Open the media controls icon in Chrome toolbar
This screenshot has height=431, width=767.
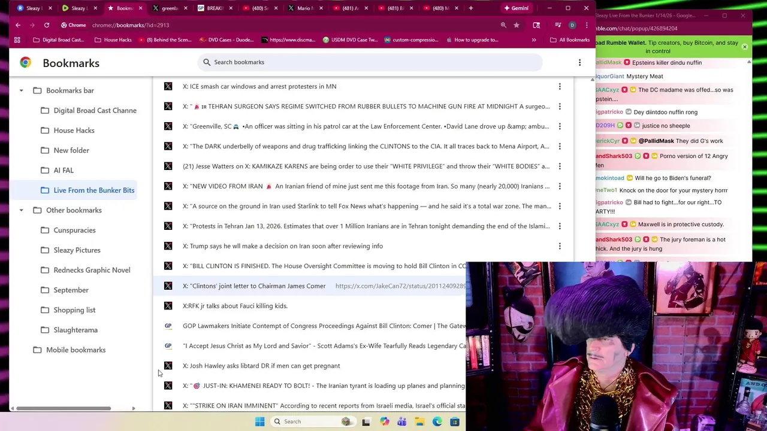[x=558, y=25]
